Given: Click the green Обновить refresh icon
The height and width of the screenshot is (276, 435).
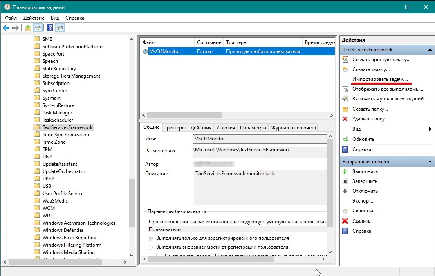Looking at the screenshot, I should (x=345, y=139).
